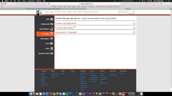
Task: Open Safari History menu
Action: coord(24,1)
